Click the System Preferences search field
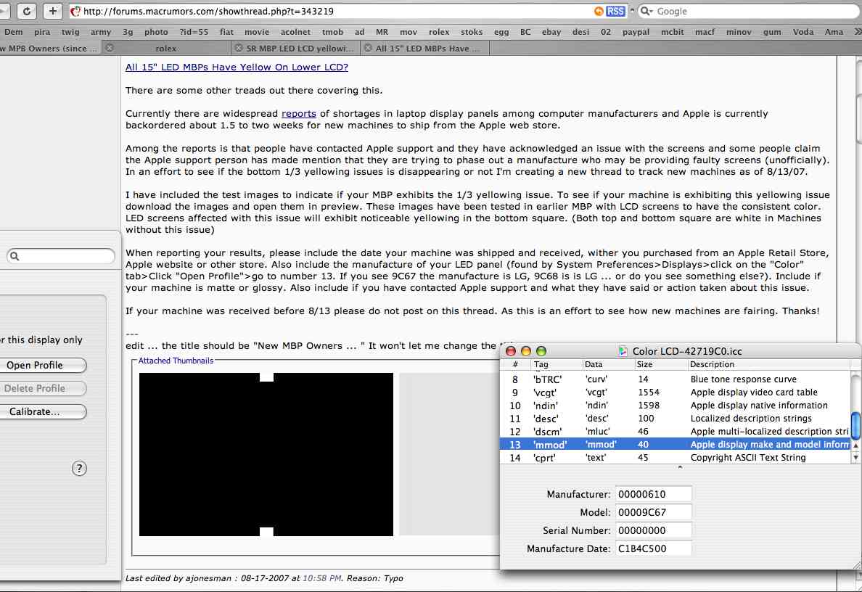 click(60, 256)
